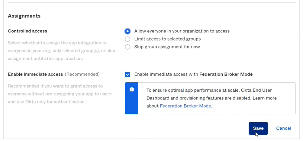Select Skip group assignment for now radio

click(x=127, y=47)
